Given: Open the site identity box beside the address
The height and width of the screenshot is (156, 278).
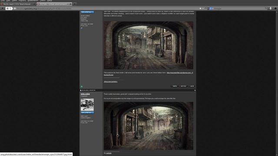Looking at the screenshot, I should [9, 8].
